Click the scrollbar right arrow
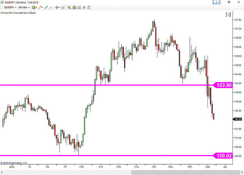Image resolution: width=244 pixels, height=175 pixels. 242,173
